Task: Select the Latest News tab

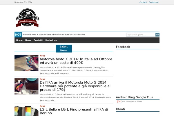Action: pos(64,48)
